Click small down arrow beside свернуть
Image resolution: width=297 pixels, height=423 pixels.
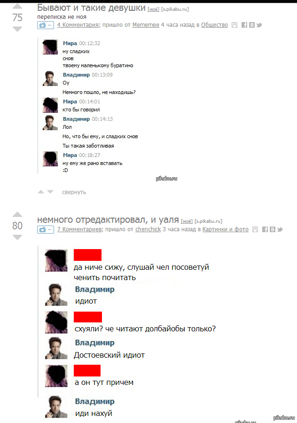point(50,192)
